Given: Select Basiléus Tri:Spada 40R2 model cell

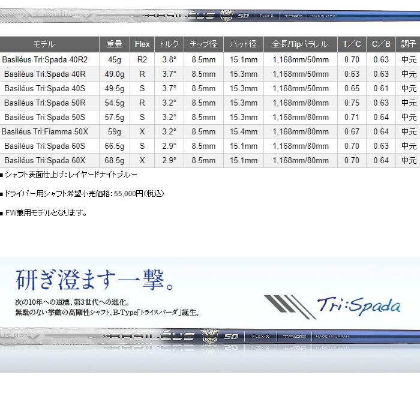Looking at the screenshot, I should (50, 60).
